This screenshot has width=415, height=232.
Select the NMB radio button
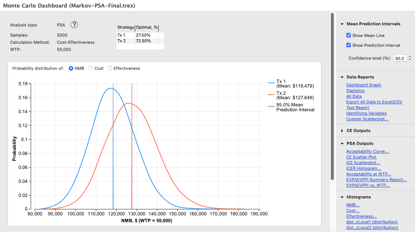pos(71,68)
